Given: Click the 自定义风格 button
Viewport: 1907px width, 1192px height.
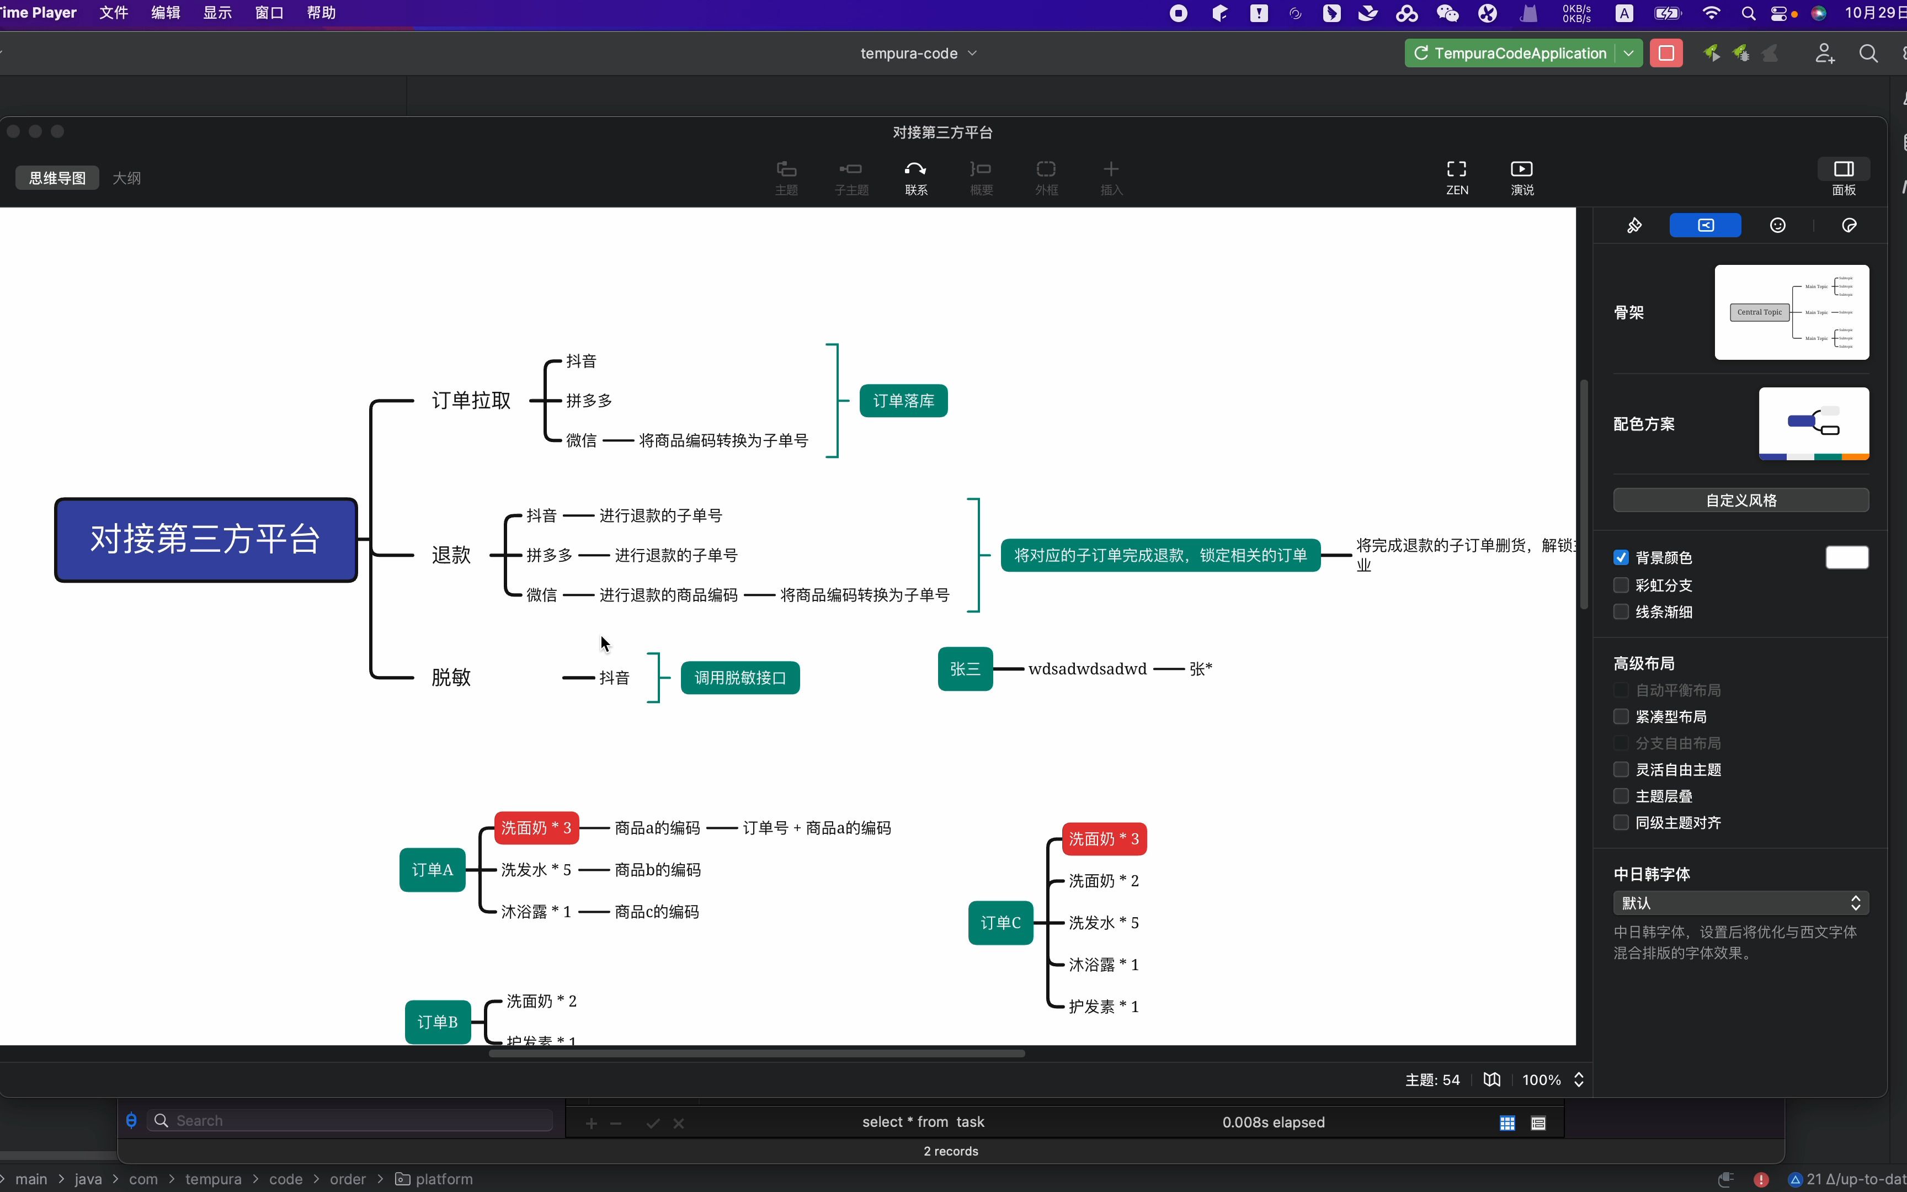Looking at the screenshot, I should 1741,500.
